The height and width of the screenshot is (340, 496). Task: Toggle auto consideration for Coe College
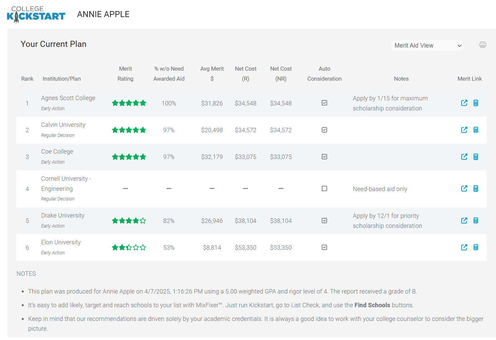pyautogui.click(x=324, y=157)
